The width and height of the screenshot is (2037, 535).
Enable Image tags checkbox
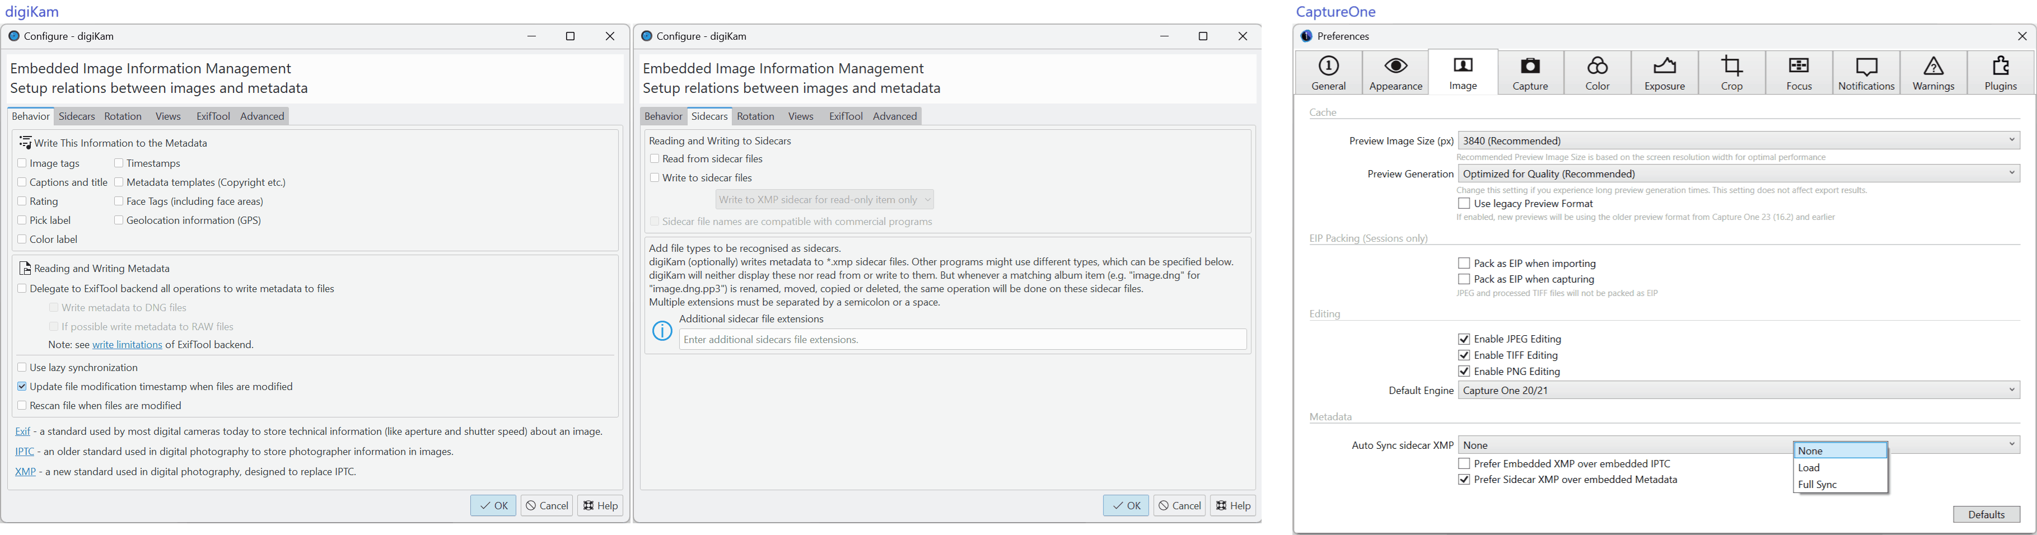(x=22, y=163)
